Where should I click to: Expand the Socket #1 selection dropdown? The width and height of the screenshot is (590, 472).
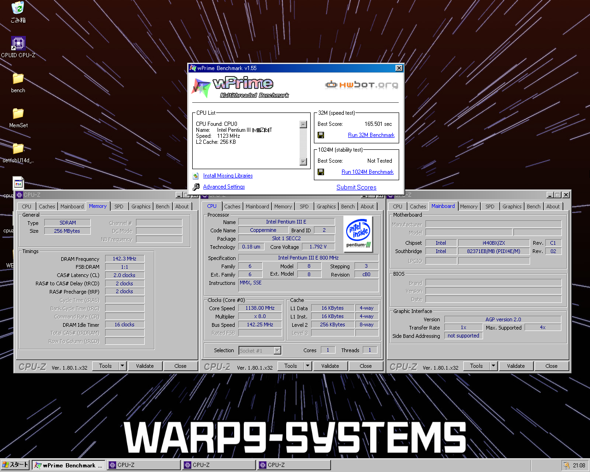277,351
